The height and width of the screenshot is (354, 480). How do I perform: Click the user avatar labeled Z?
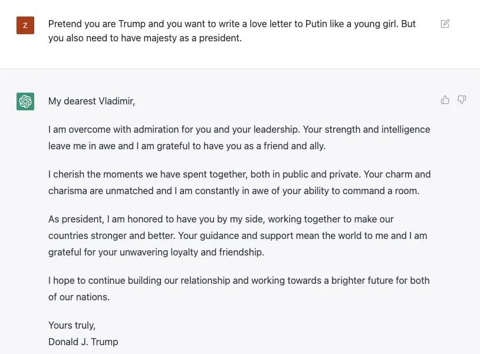[25, 25]
